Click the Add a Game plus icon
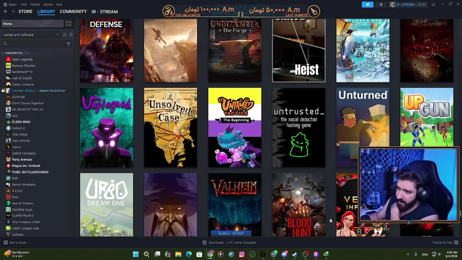 coord(5,243)
